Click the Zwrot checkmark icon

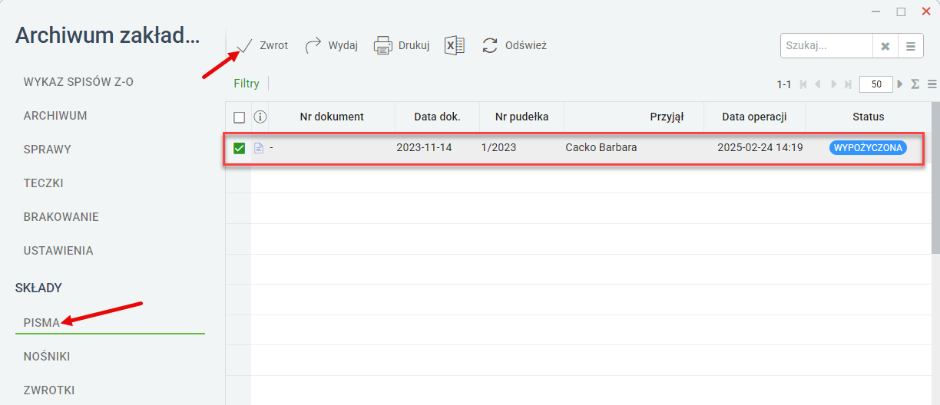[x=245, y=46]
